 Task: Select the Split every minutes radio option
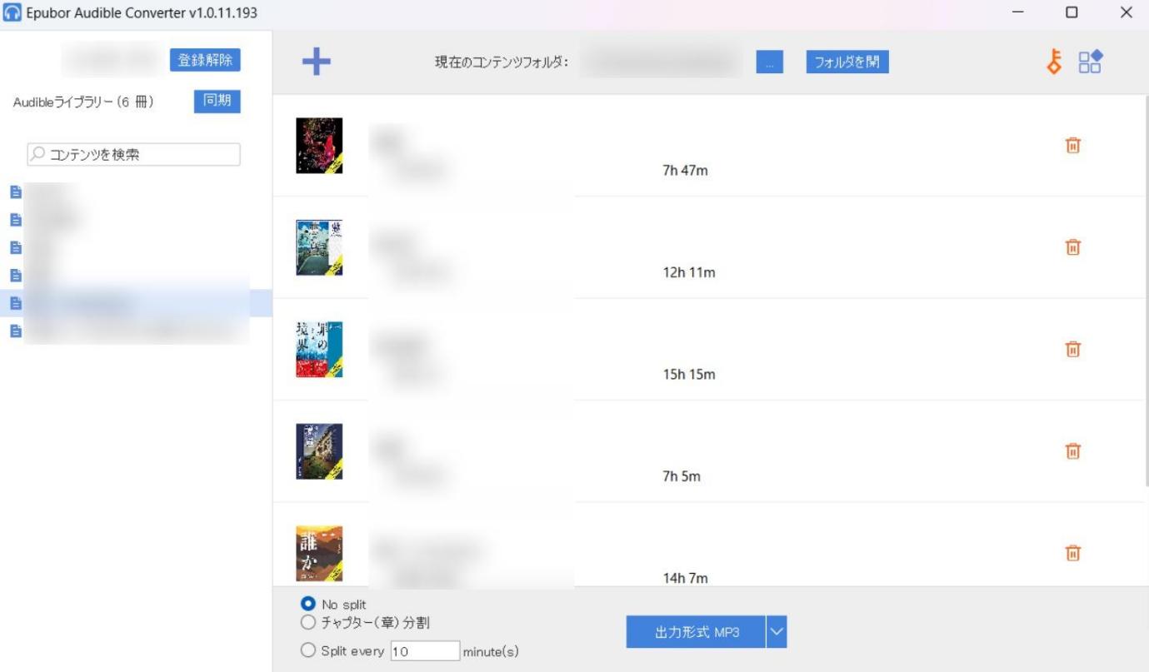click(x=307, y=650)
